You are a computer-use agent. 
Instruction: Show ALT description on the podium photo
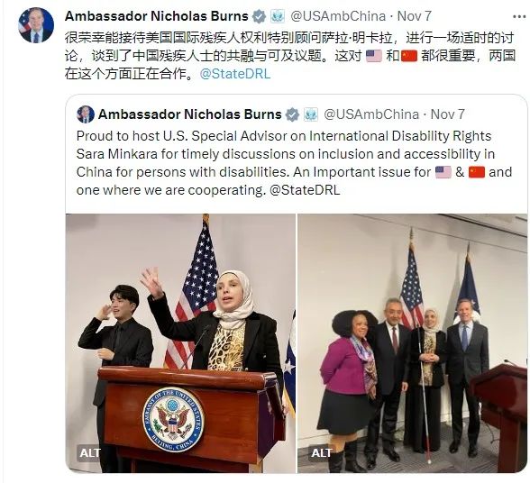coord(90,453)
